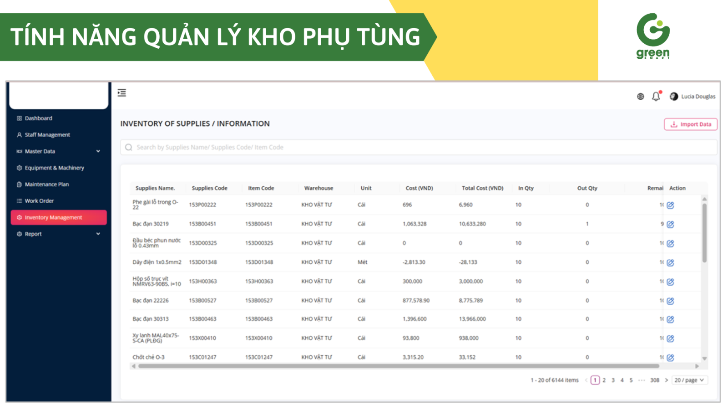Edit the Chốt chẻ O-3 row
This screenshot has width=728, height=410.
tap(670, 358)
